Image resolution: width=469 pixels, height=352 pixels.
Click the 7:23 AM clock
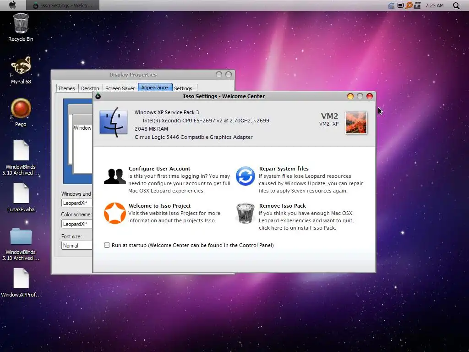(x=434, y=5)
